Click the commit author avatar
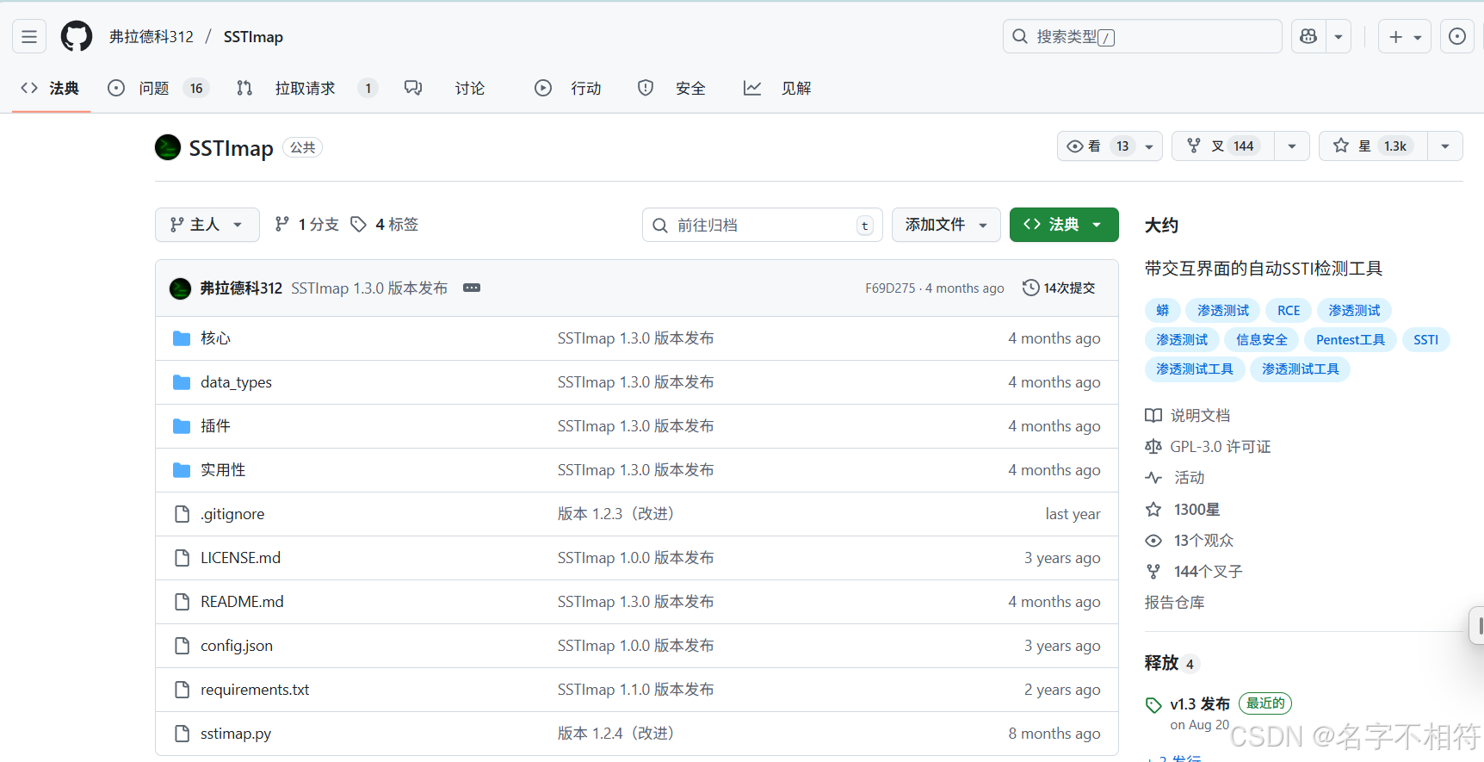The image size is (1484, 762). (181, 288)
